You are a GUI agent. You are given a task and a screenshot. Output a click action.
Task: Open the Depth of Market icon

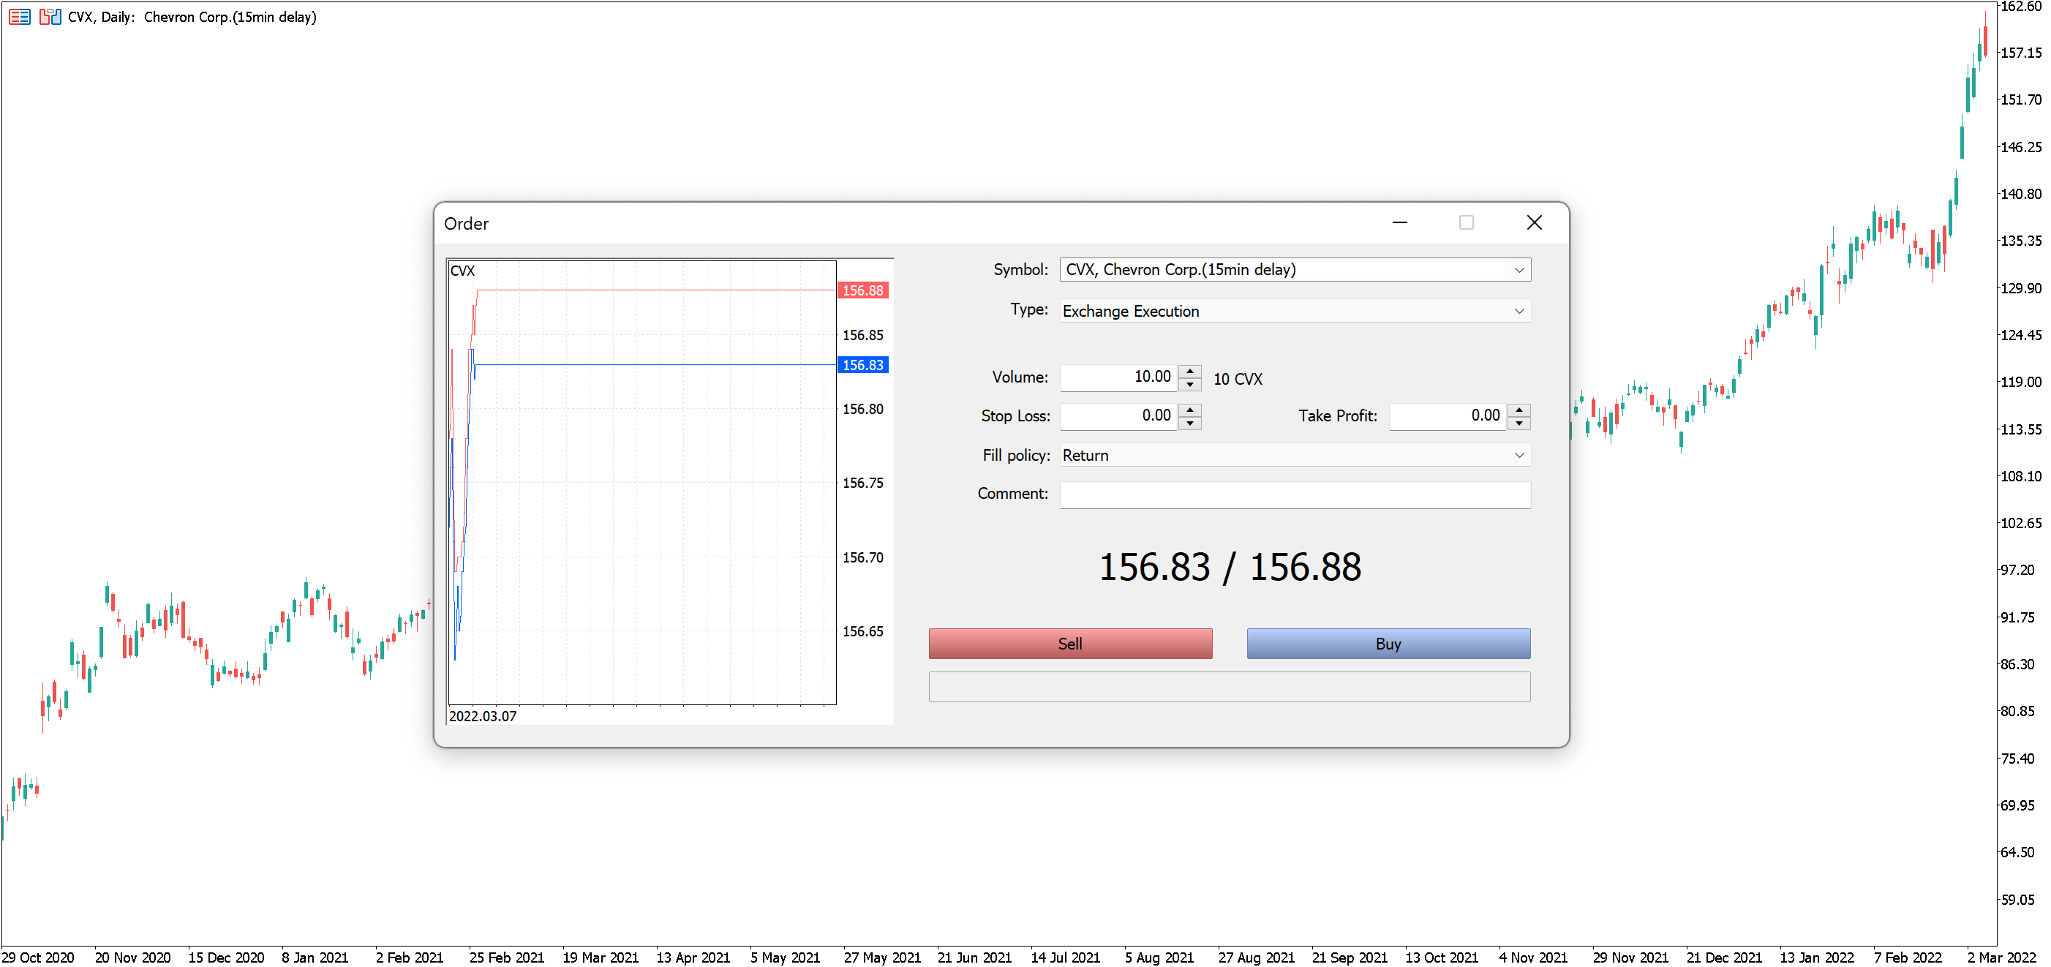click(x=20, y=17)
